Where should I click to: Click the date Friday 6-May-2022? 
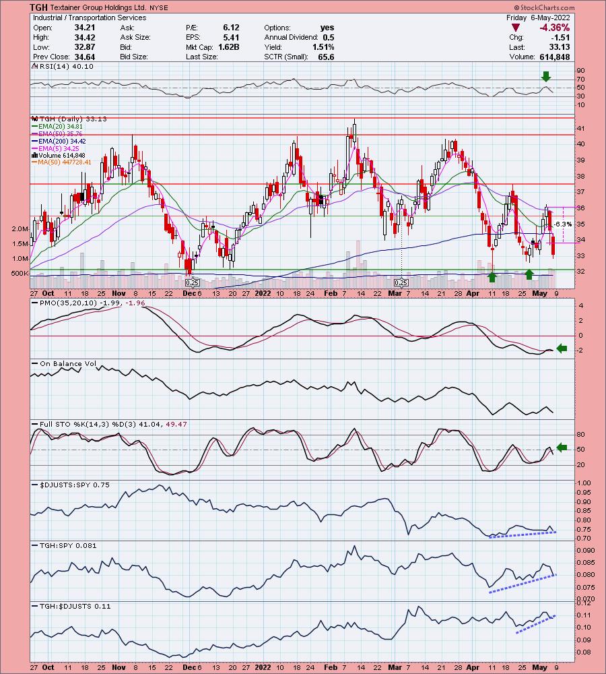[x=538, y=18]
